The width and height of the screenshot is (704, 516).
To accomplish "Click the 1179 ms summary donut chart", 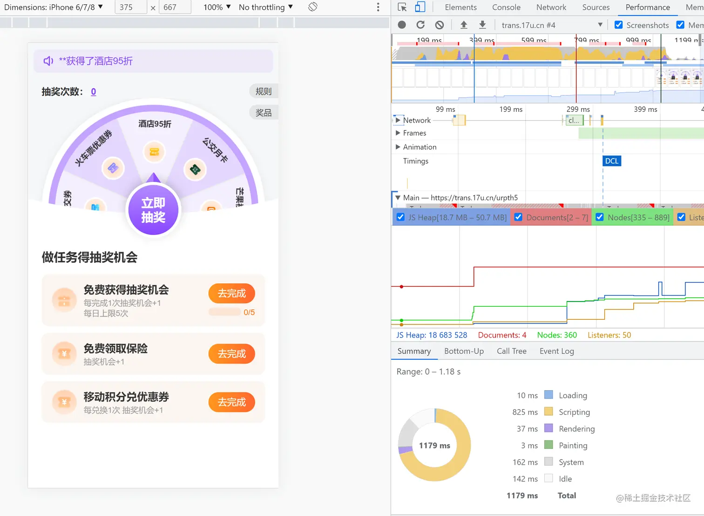I will pyautogui.click(x=434, y=445).
